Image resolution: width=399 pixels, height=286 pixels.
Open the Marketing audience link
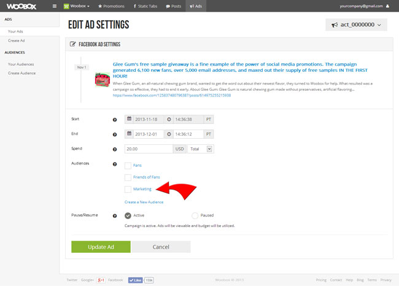tap(142, 189)
